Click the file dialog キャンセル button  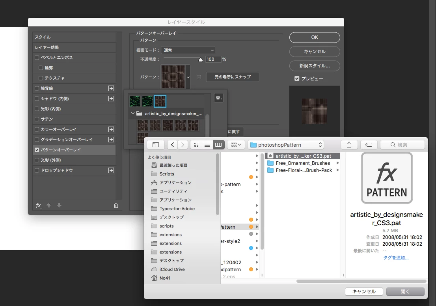(364, 291)
